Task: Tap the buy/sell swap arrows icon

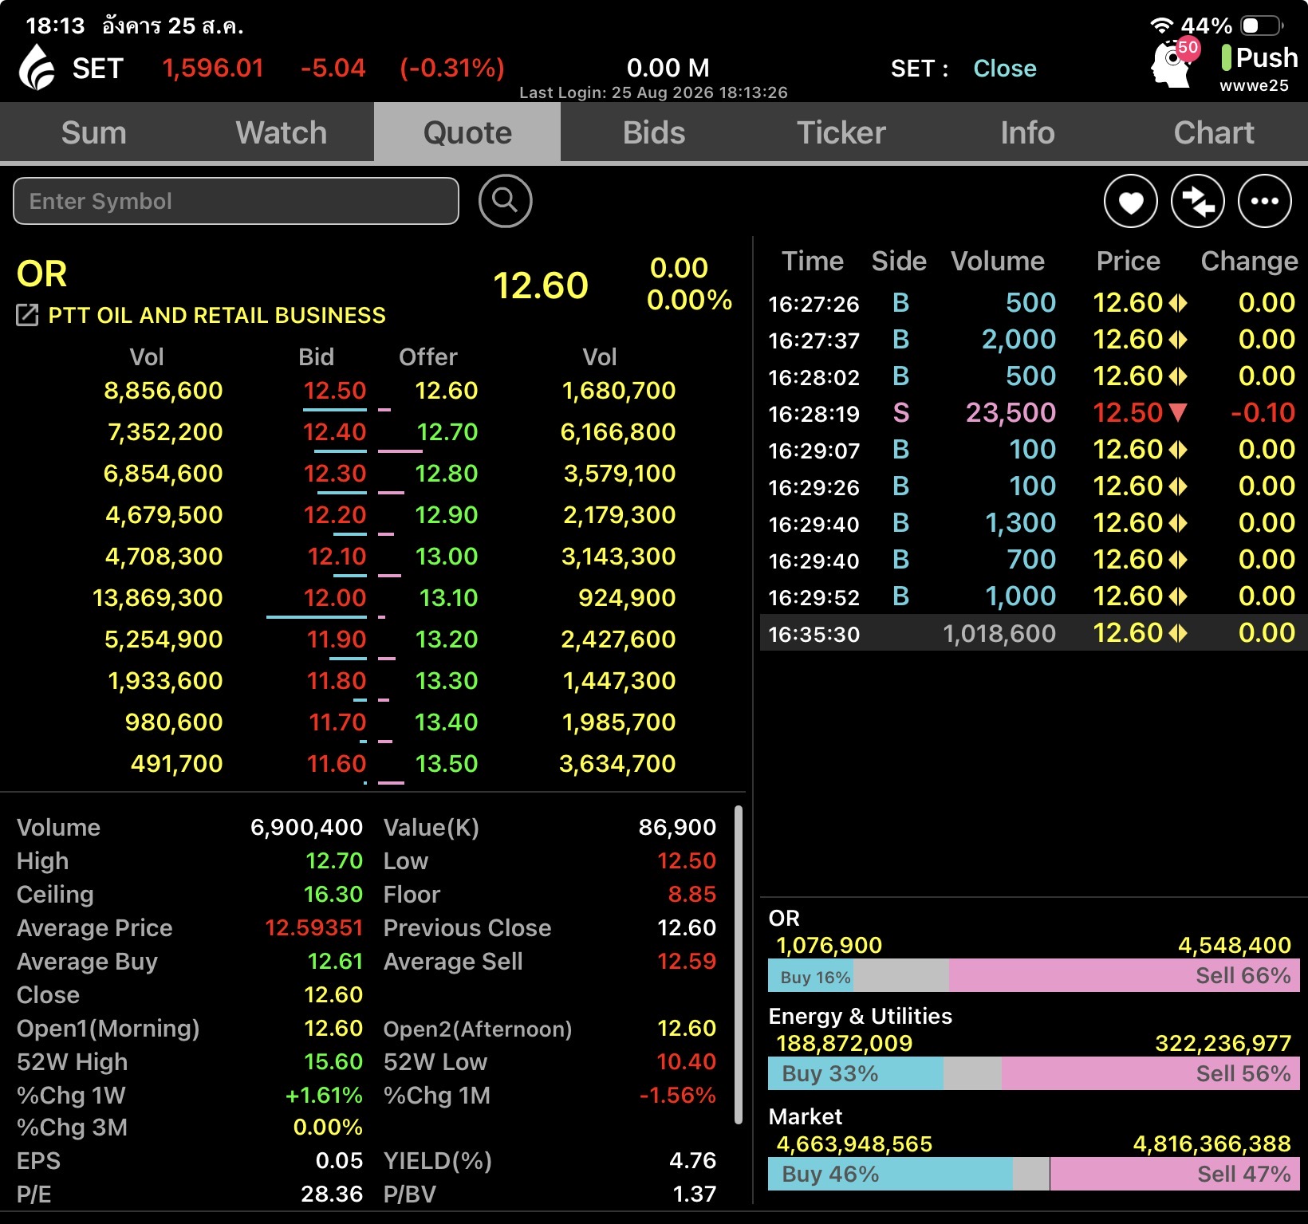Action: point(1197,201)
